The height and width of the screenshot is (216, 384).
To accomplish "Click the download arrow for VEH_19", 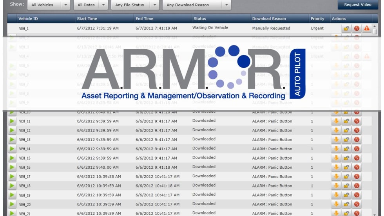I will 336,195.
